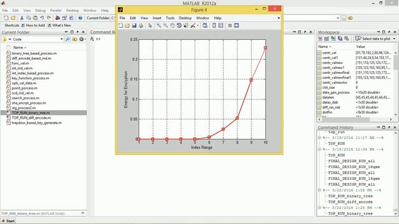Go up one folder level icon
399x224 pixels.
tap(75, 39)
